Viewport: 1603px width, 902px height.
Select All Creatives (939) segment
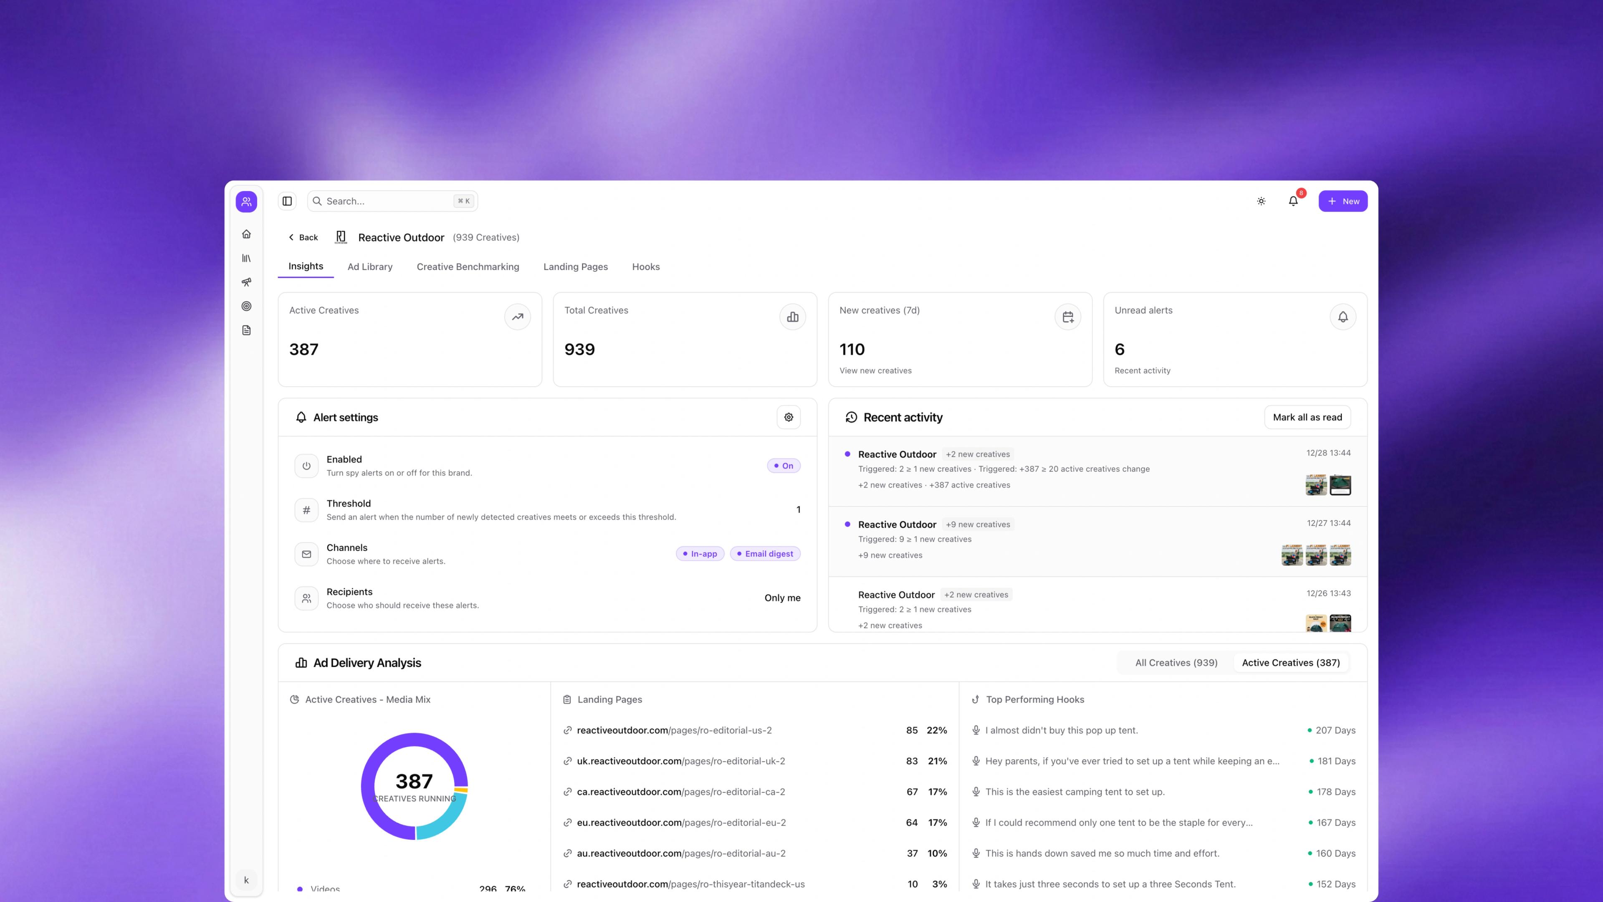click(1176, 662)
